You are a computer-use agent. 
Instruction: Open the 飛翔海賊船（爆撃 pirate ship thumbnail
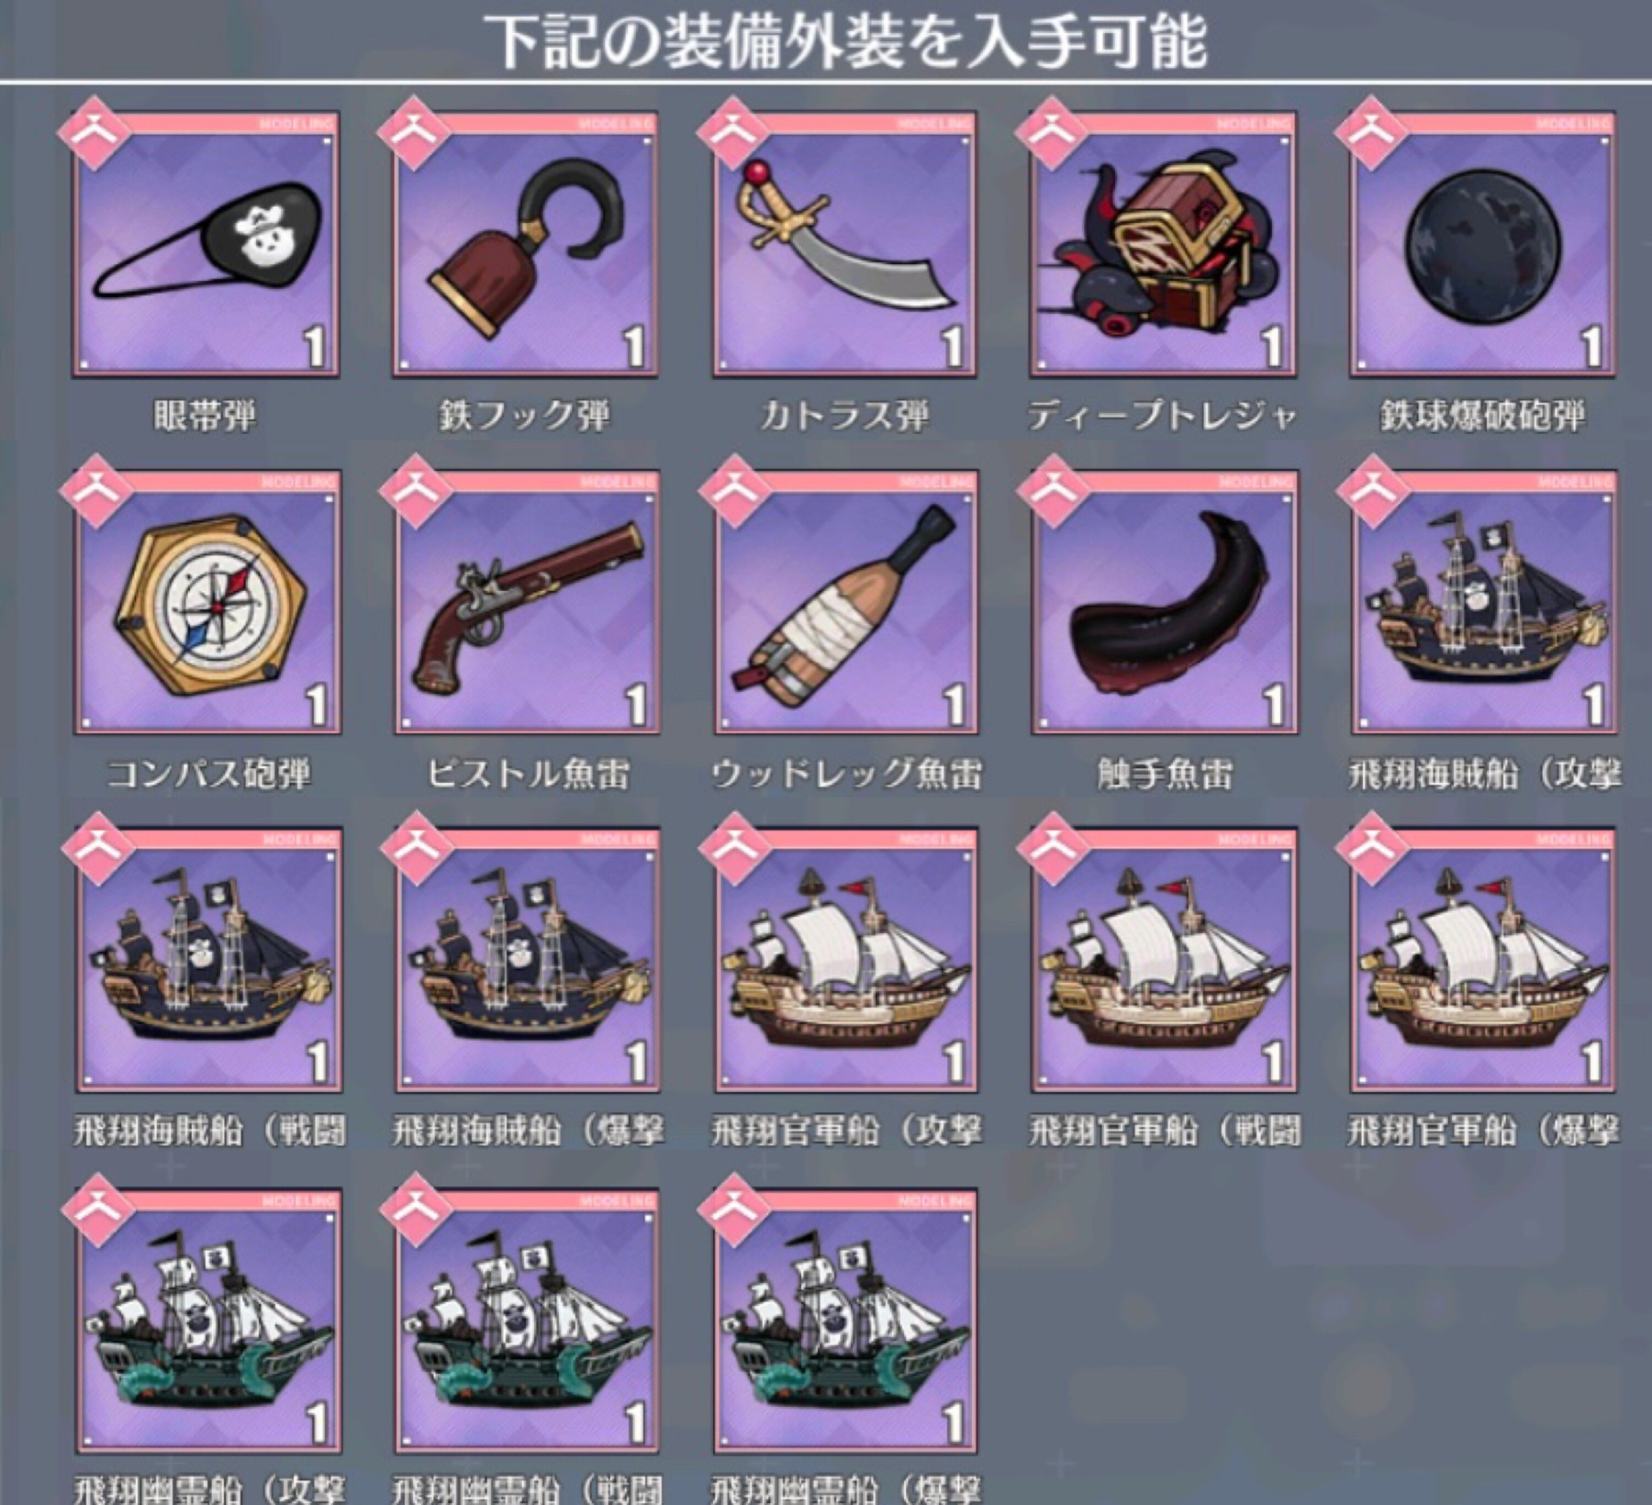pos(527,961)
